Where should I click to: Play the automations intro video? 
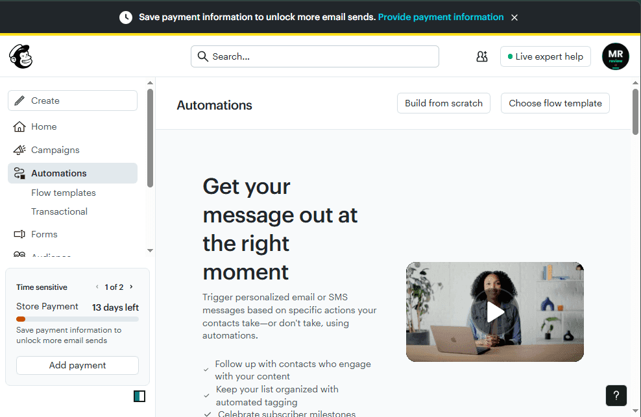point(494,312)
